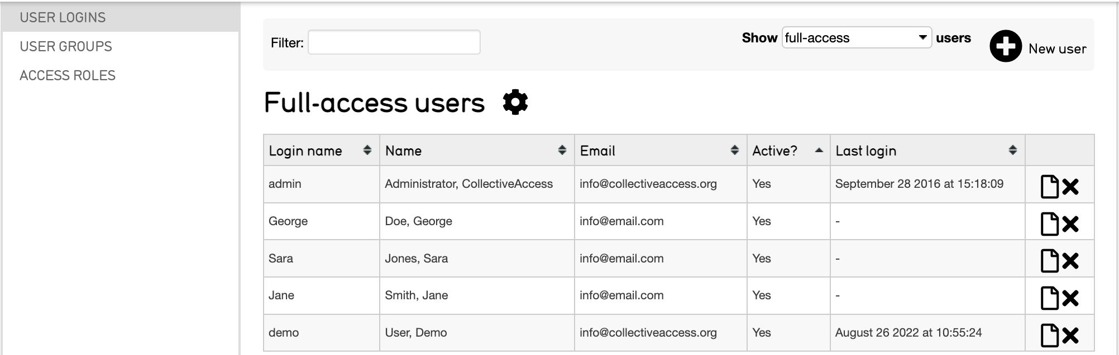Open edit icon for Sara's row
The height and width of the screenshot is (355, 1119).
coord(1049,261)
